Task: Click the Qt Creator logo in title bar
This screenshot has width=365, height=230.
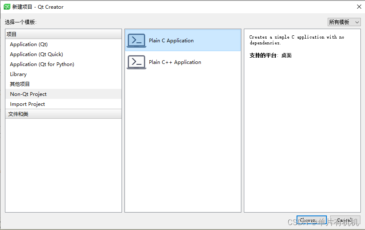Action: coord(7,7)
